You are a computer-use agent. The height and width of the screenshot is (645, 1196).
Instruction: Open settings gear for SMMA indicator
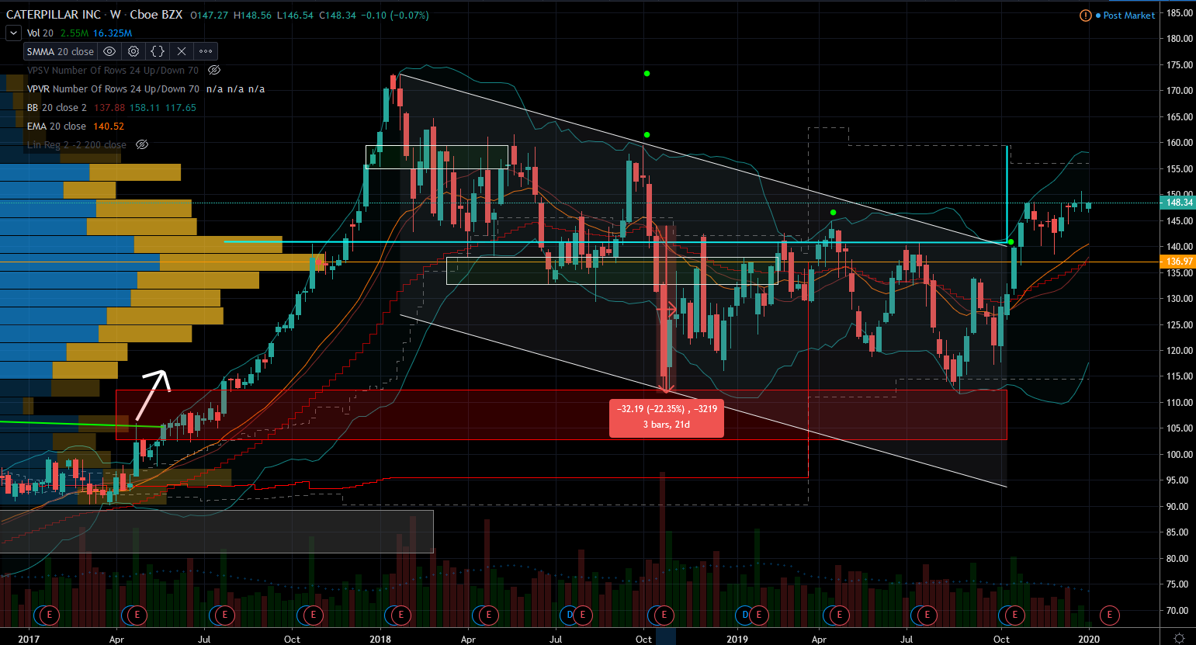coord(133,51)
